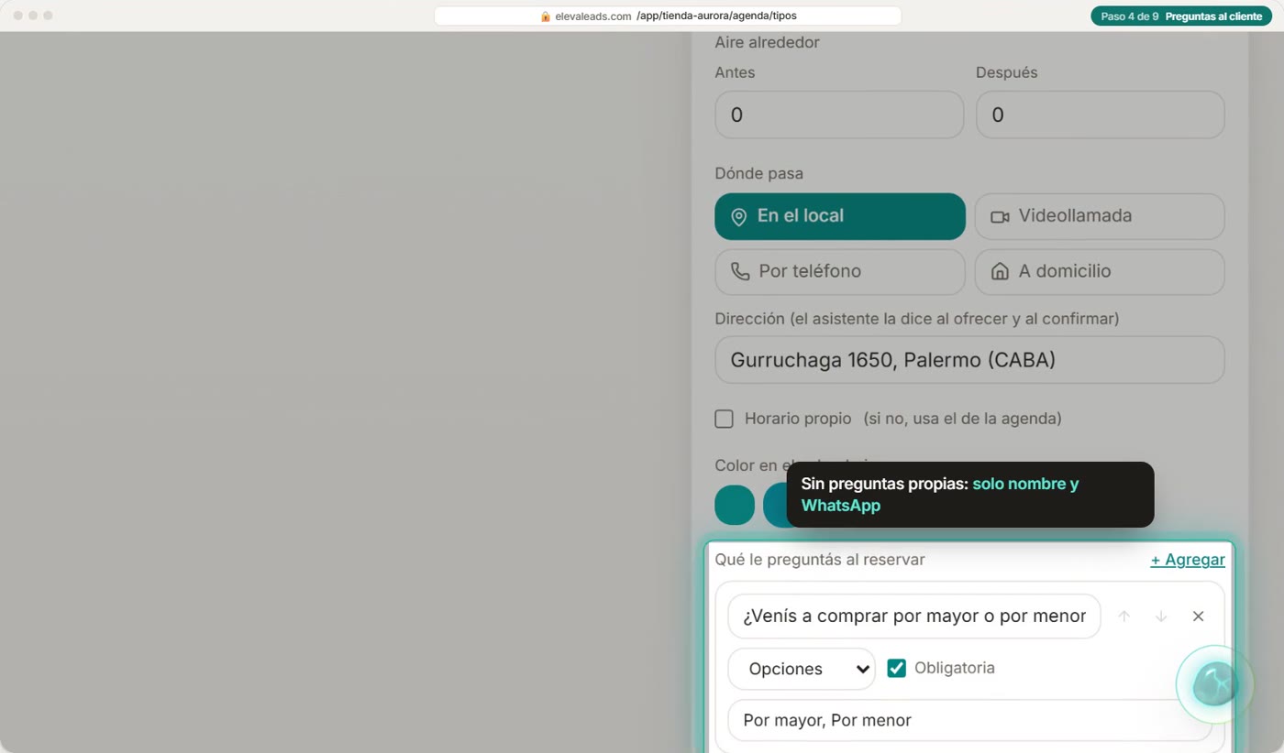Viewport: 1284px width, 753px height.
Task: Click the question text field ¿Venís a comprar
Action: click(914, 617)
